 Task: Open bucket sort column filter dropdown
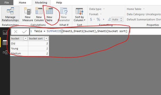click(x=46, y=38)
